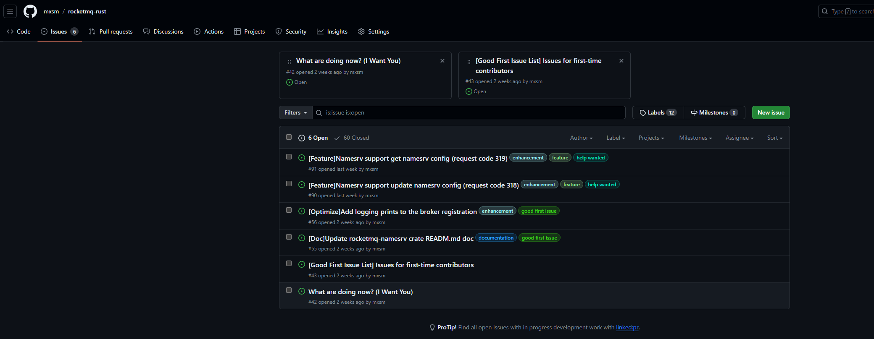Go to mxsm owner profile in breadcrumb
The width and height of the screenshot is (874, 339).
click(51, 11)
